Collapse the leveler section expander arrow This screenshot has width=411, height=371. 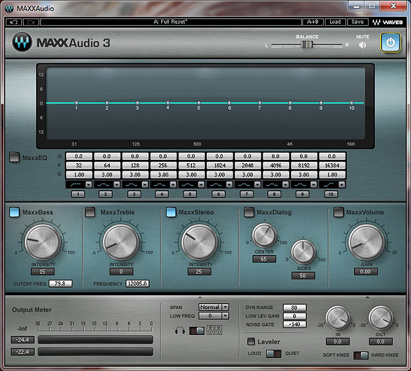coord(367,297)
